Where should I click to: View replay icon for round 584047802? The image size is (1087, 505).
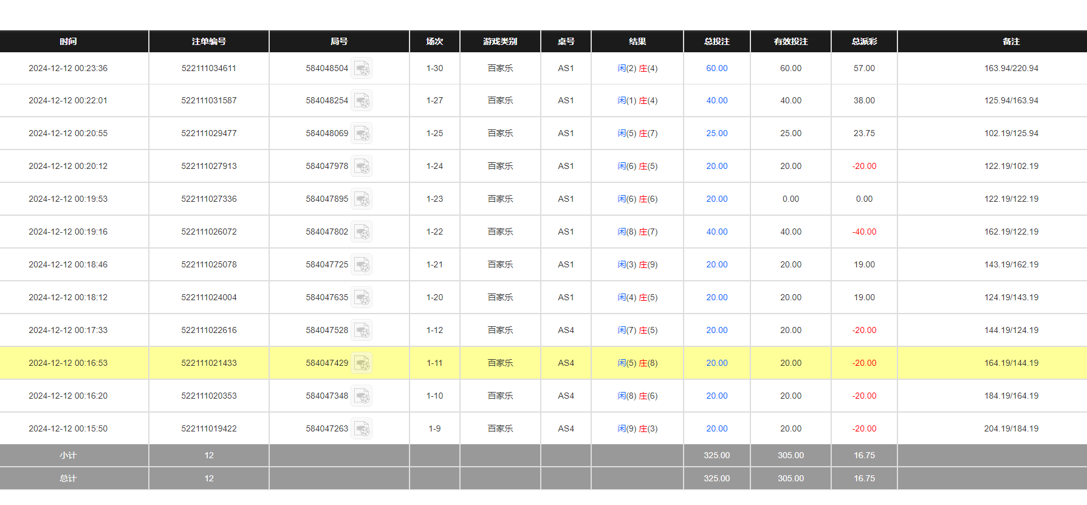(x=362, y=232)
